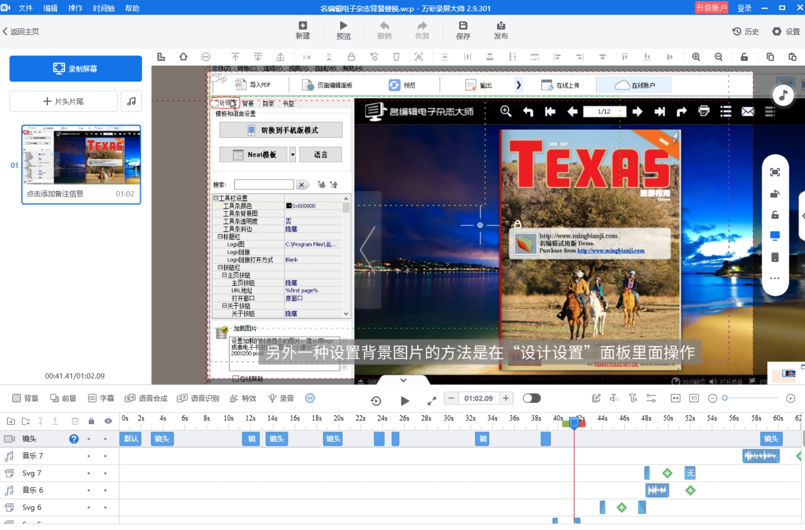Open the 特效 effects tab
The image size is (805, 530).
(243, 398)
